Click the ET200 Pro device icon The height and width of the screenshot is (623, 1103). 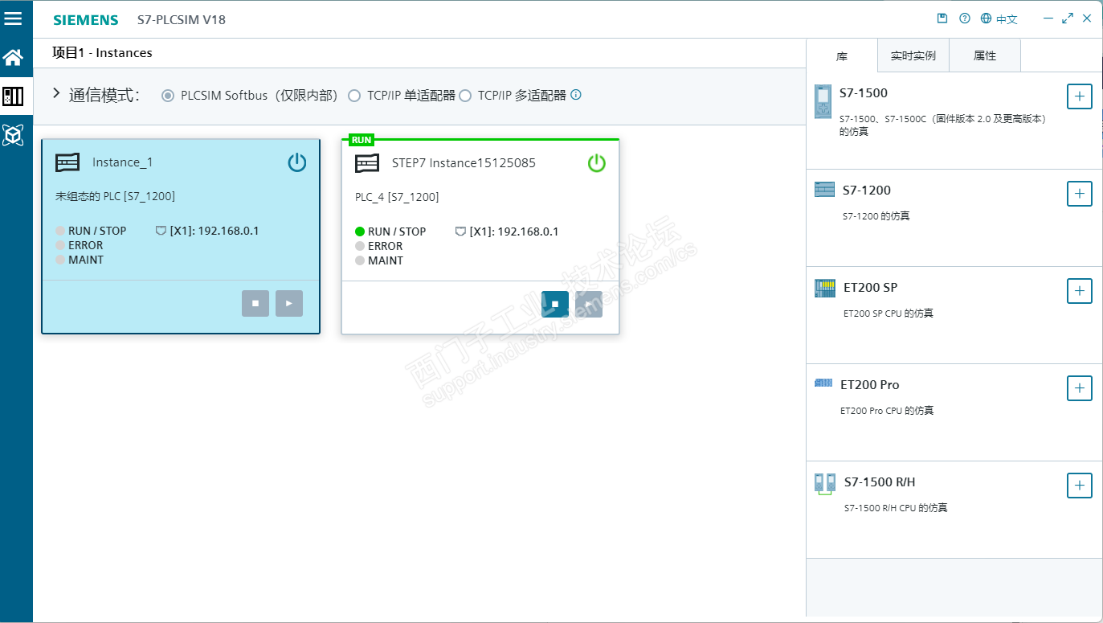coord(823,383)
